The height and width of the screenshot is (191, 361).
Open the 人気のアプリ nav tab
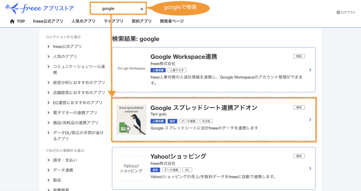83,21
